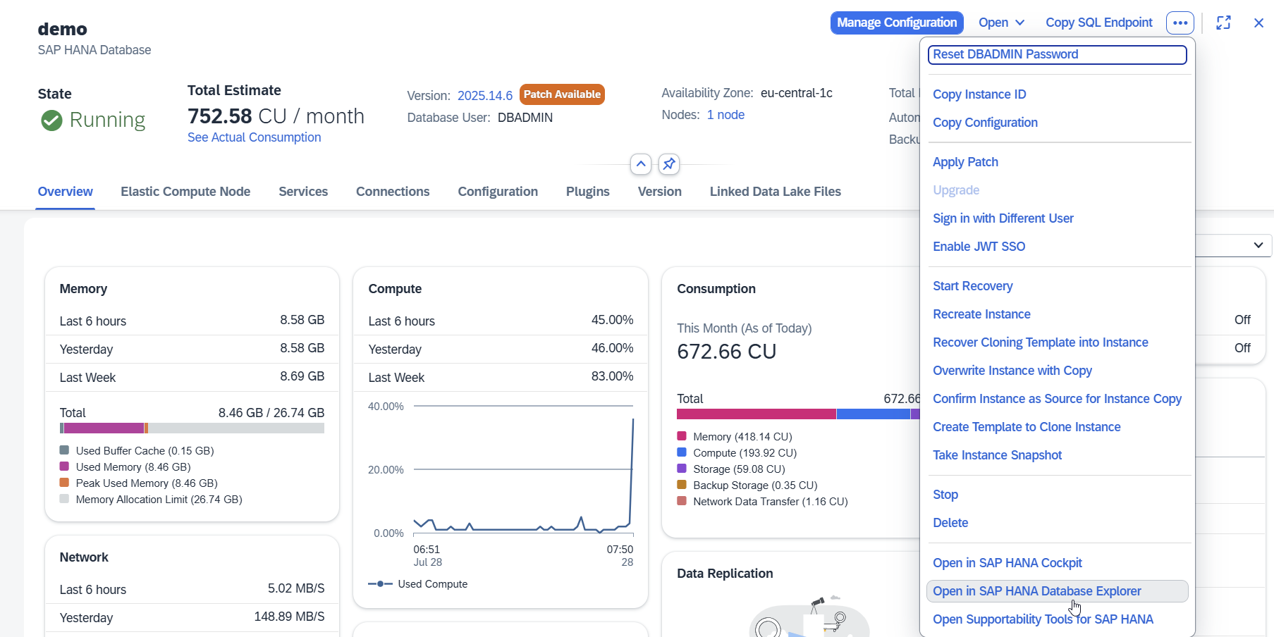This screenshot has width=1274, height=637.
Task: Click Memory Last Week value 8.69 GB
Action: 302,376
